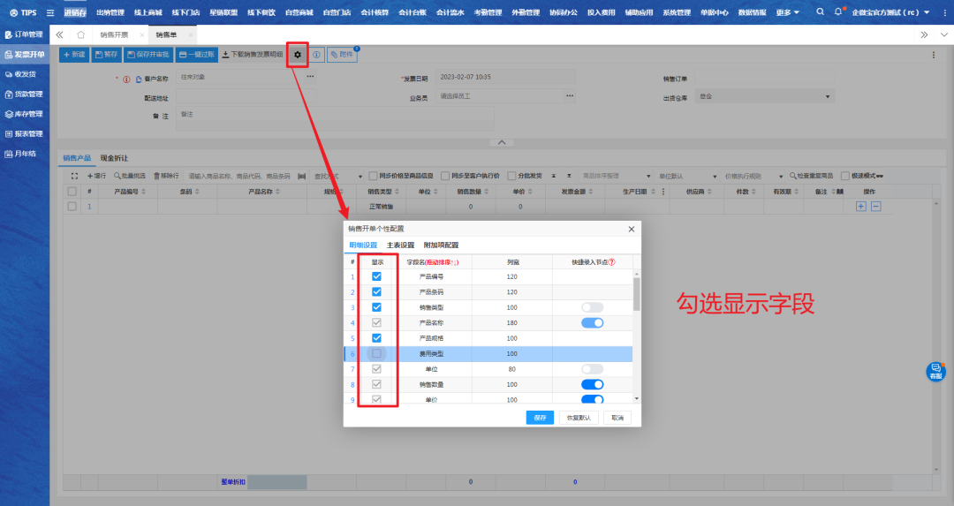Uncheck display checkbox for 产品编号
Image resolution: width=954 pixels, height=506 pixels.
(x=377, y=276)
